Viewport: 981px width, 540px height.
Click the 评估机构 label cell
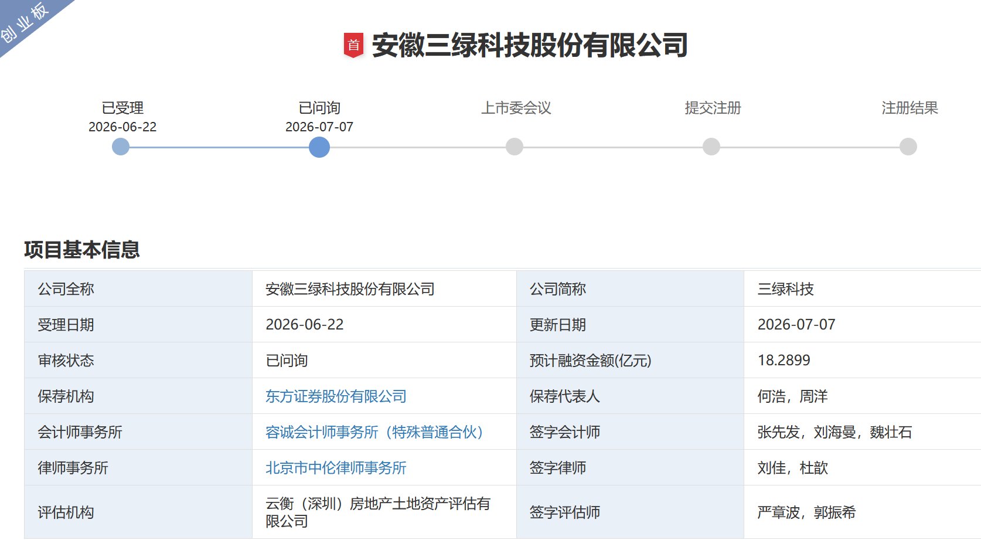[x=138, y=512]
